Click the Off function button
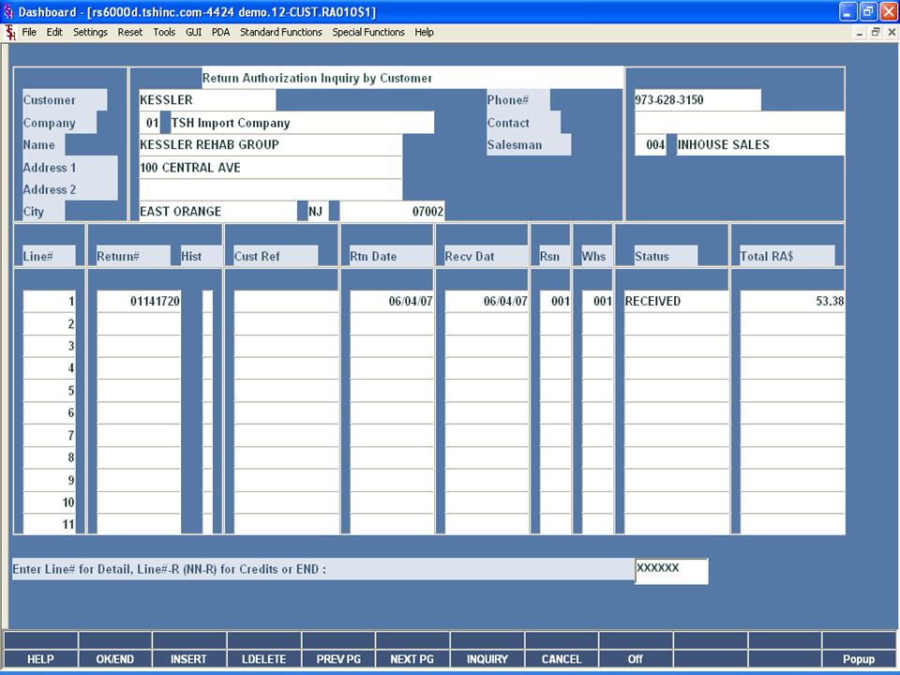900x675 pixels. 636,659
